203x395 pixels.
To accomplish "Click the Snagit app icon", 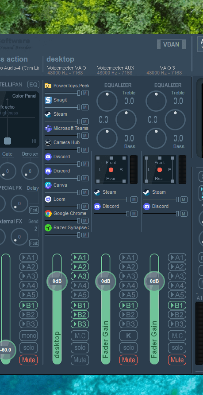I will [x=48, y=100].
